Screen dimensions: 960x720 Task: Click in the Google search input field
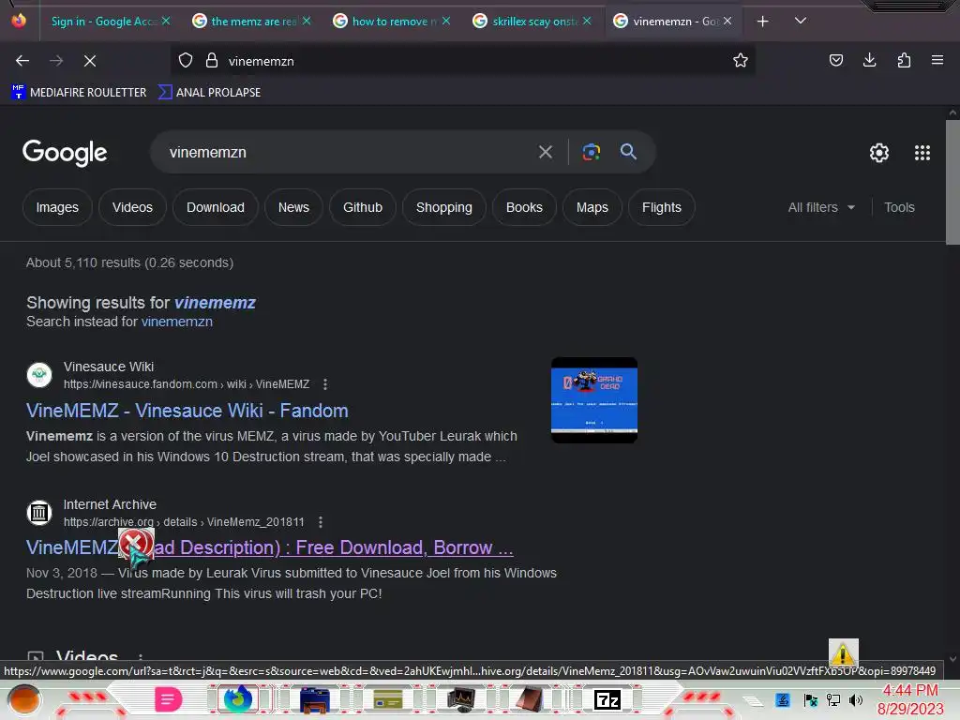349,152
